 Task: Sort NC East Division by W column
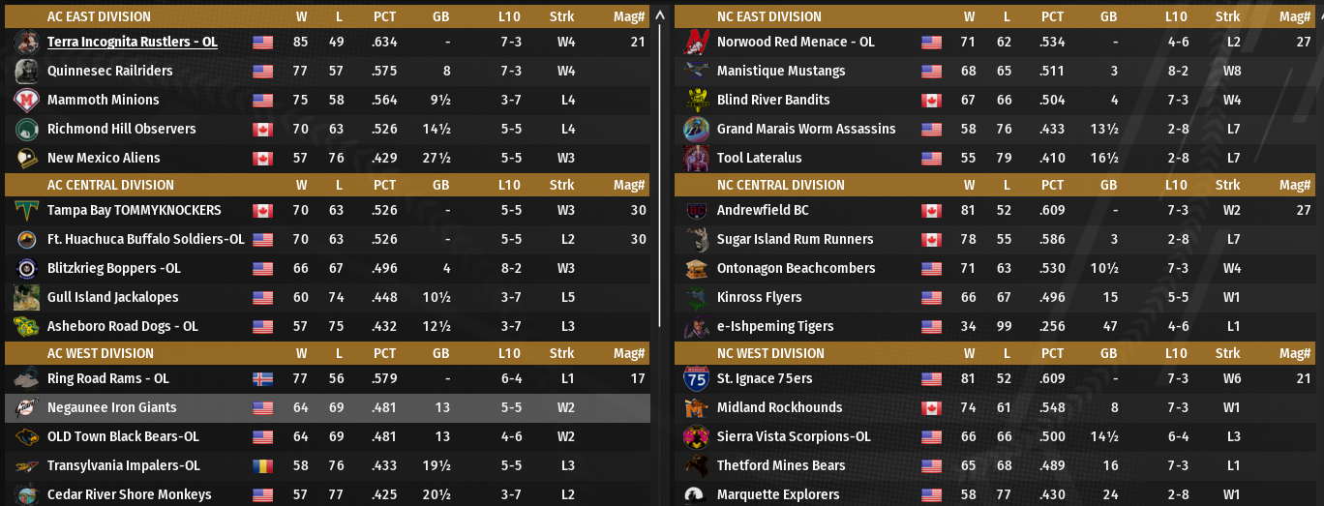click(x=969, y=16)
